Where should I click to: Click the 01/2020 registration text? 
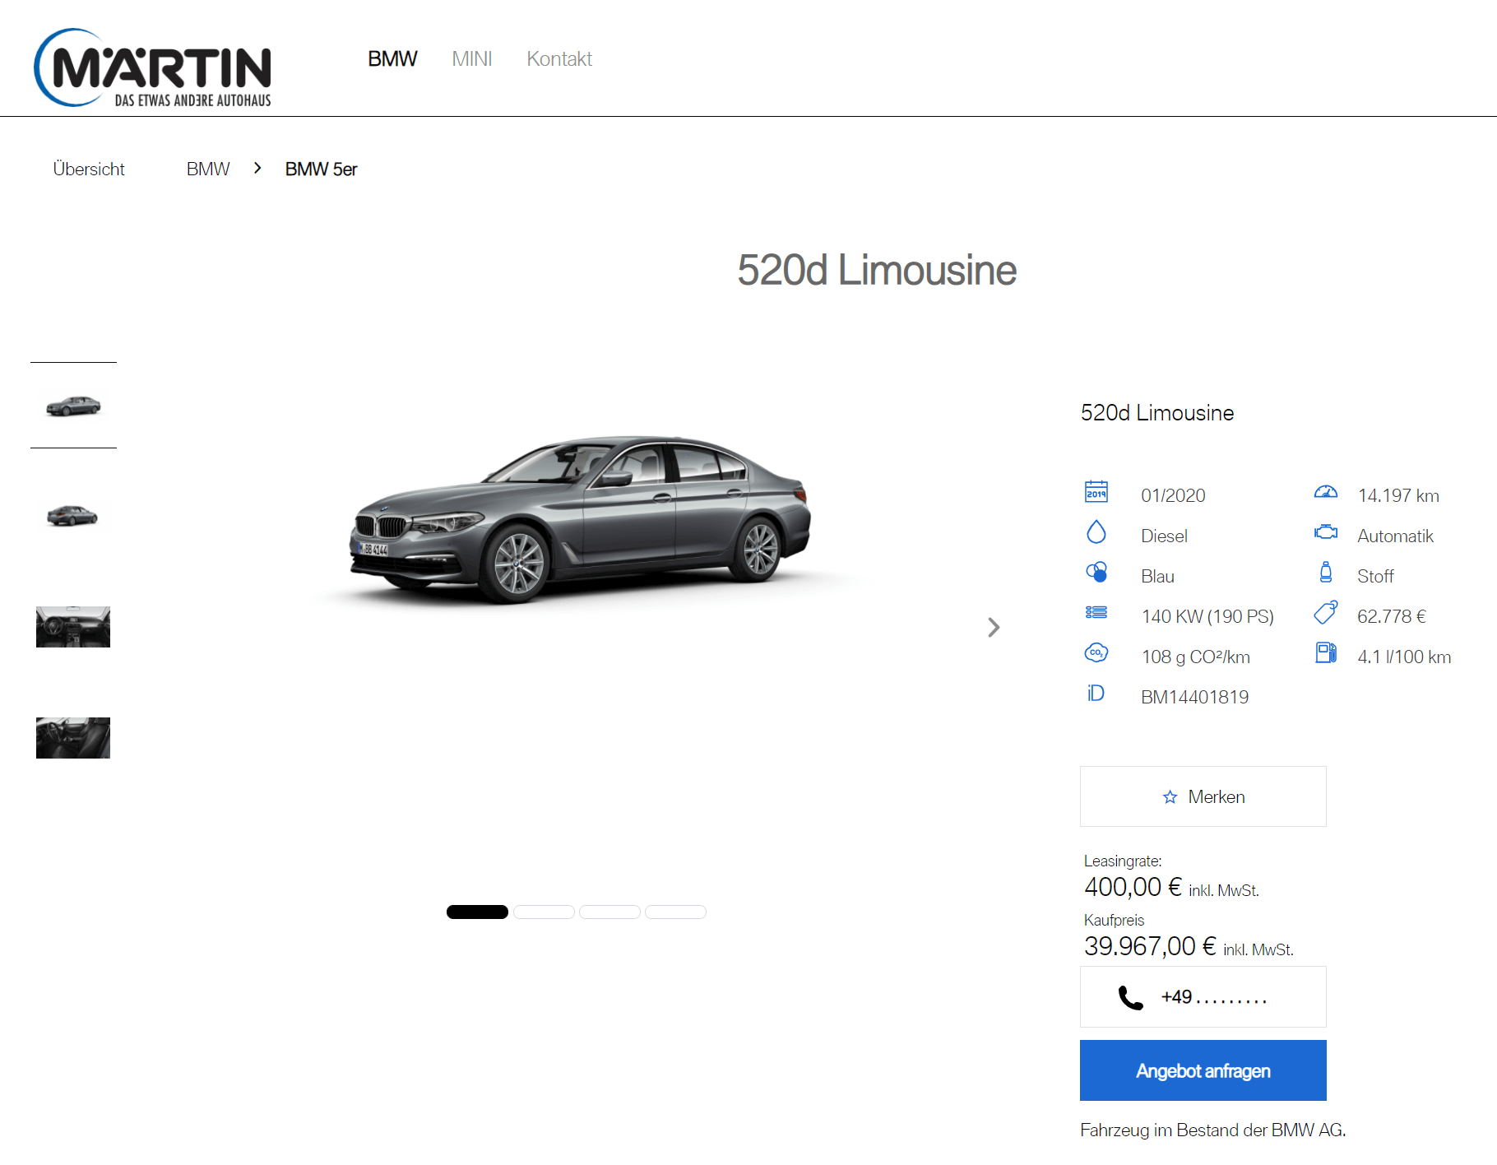[x=1173, y=495]
